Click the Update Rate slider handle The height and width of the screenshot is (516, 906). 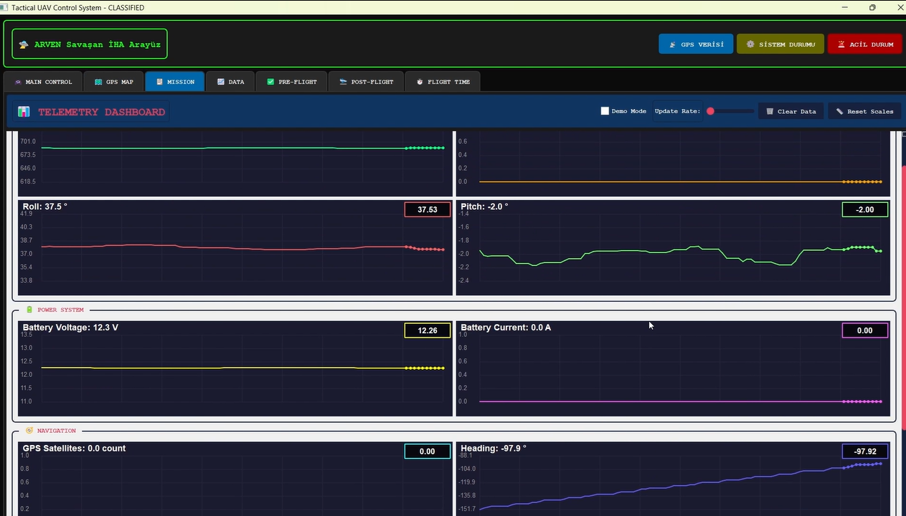pos(710,111)
